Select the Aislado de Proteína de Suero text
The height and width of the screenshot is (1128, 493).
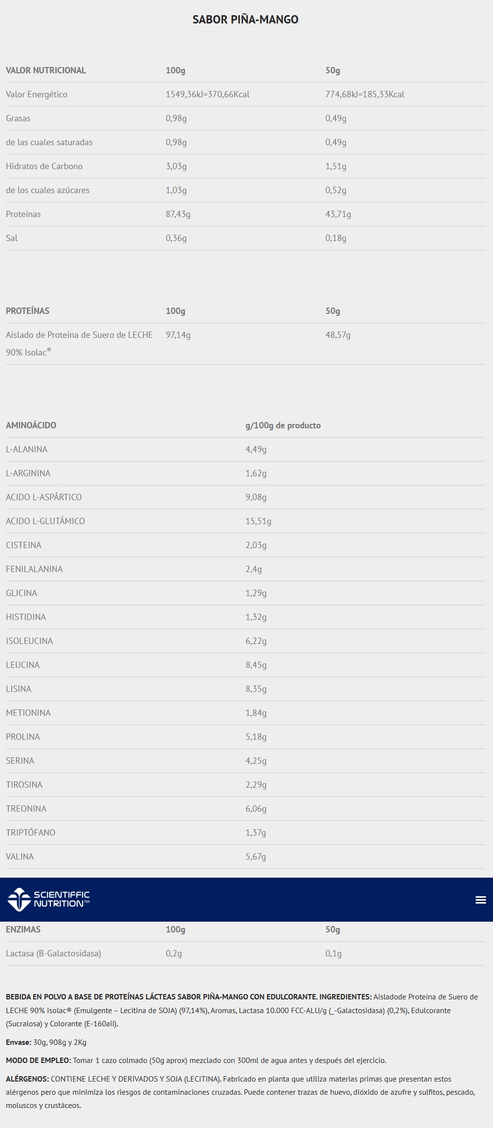click(79, 335)
